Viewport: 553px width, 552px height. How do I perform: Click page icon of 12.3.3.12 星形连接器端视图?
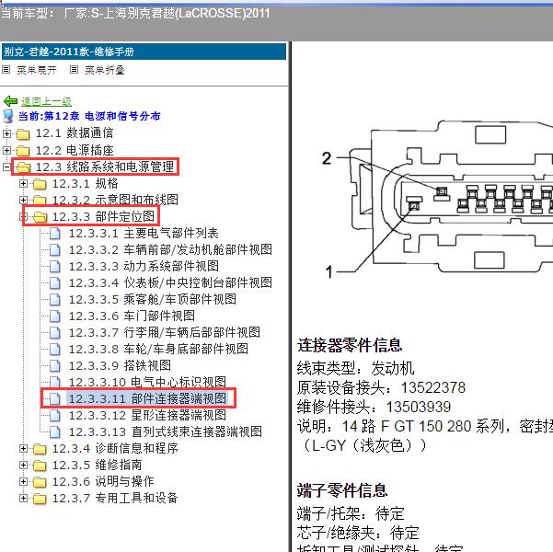[x=54, y=416]
